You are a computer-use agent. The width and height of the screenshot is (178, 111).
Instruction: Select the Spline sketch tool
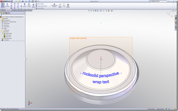[x=18, y=4]
